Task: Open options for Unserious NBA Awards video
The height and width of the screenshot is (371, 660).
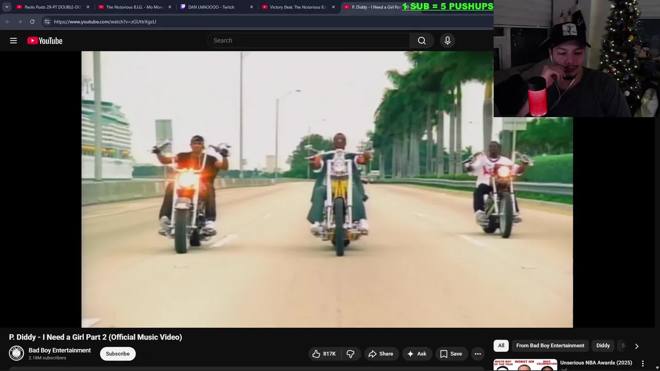Action: 642,364
